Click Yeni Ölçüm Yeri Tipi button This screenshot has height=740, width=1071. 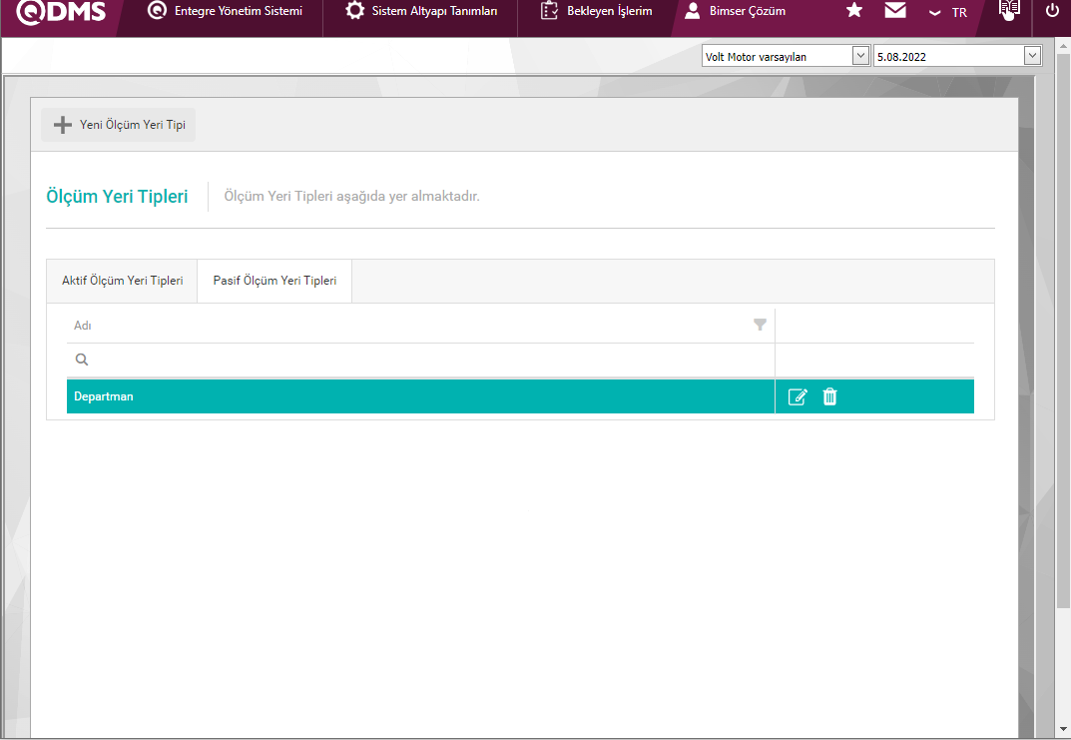118,125
